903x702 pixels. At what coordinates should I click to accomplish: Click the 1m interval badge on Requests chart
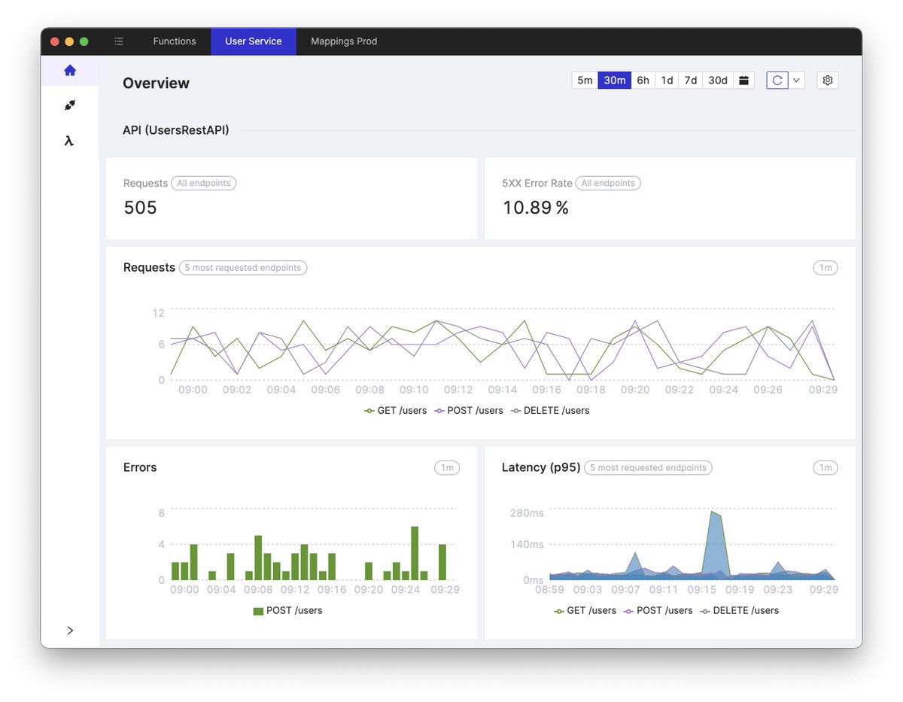(825, 267)
